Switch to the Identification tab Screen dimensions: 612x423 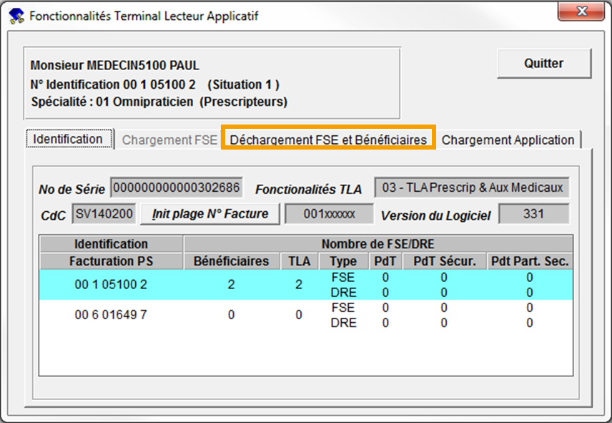pyautogui.click(x=69, y=139)
